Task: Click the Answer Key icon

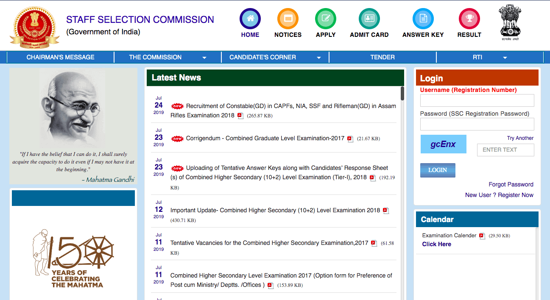Action: (423, 19)
